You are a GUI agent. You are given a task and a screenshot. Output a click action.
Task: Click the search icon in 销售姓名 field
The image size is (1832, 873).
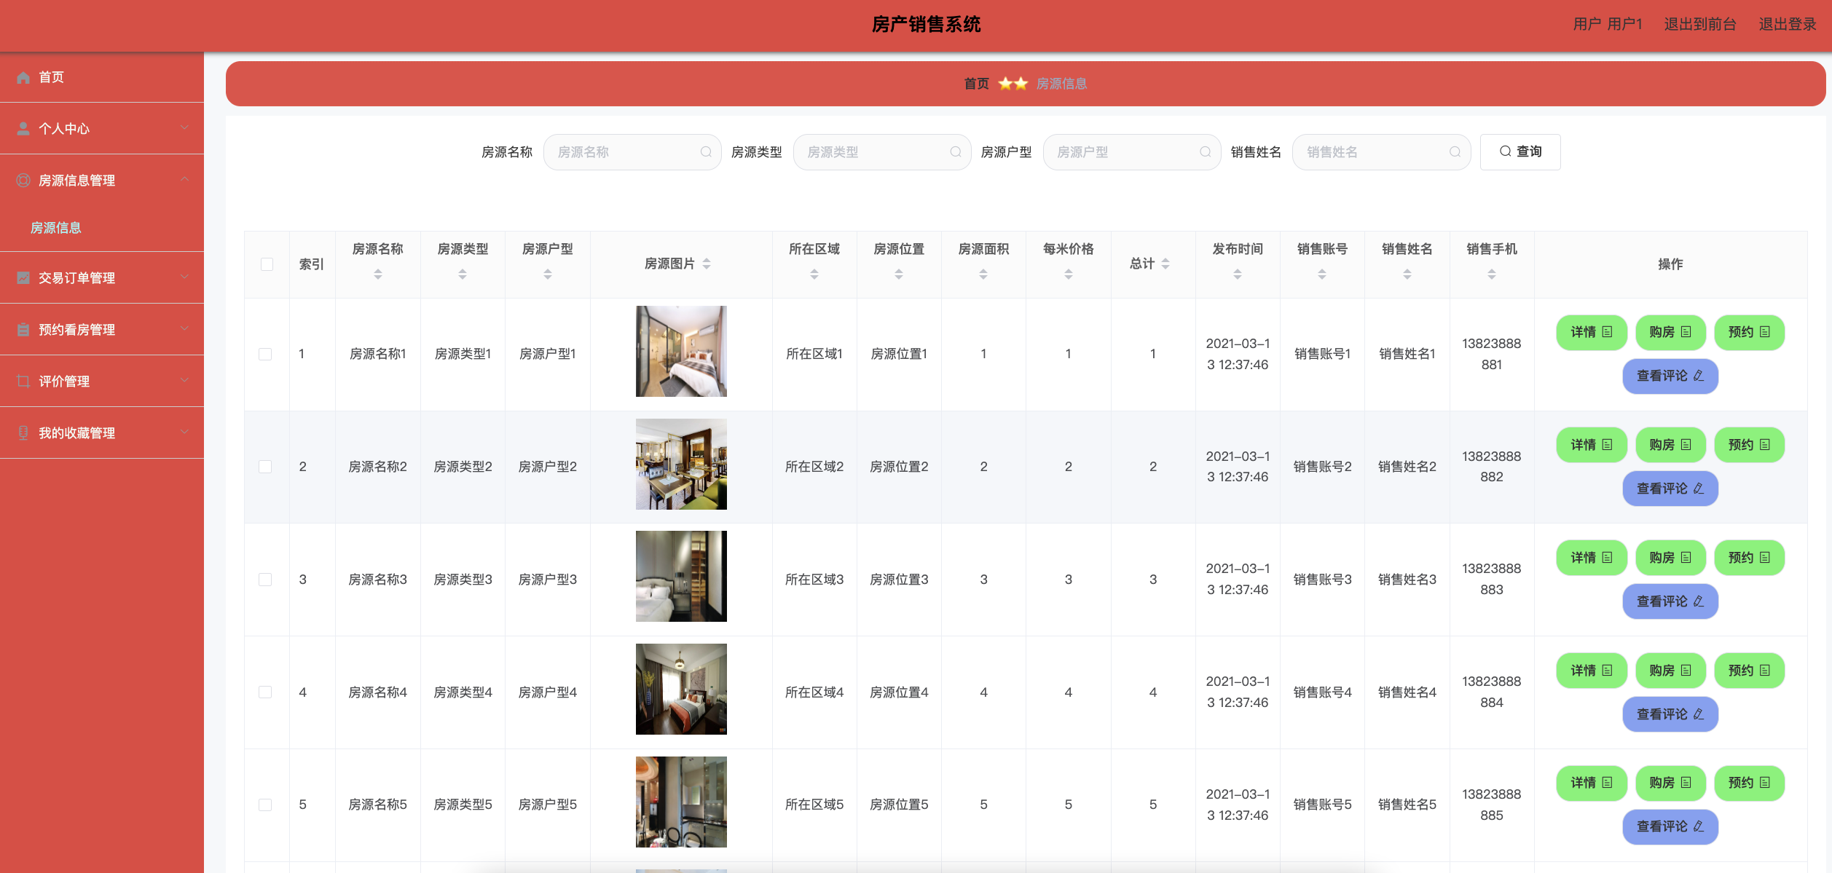pos(1455,152)
